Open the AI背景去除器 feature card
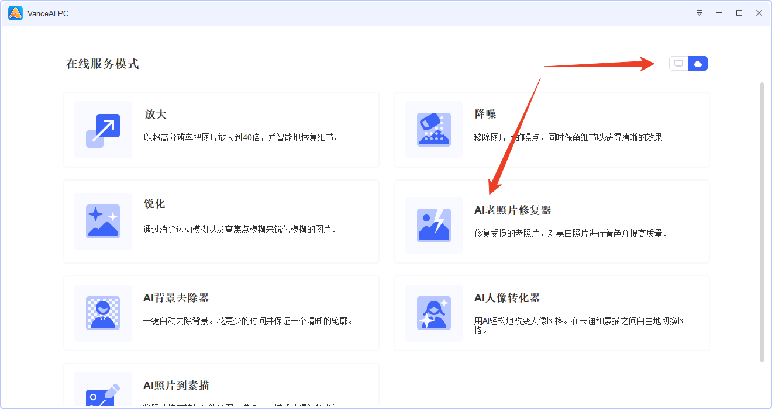The width and height of the screenshot is (772, 409). coord(221,313)
